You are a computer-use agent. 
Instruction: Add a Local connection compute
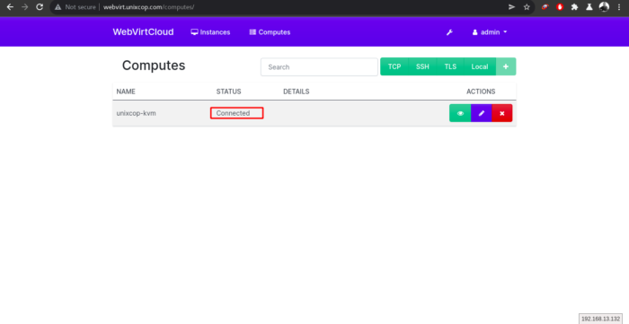click(480, 66)
